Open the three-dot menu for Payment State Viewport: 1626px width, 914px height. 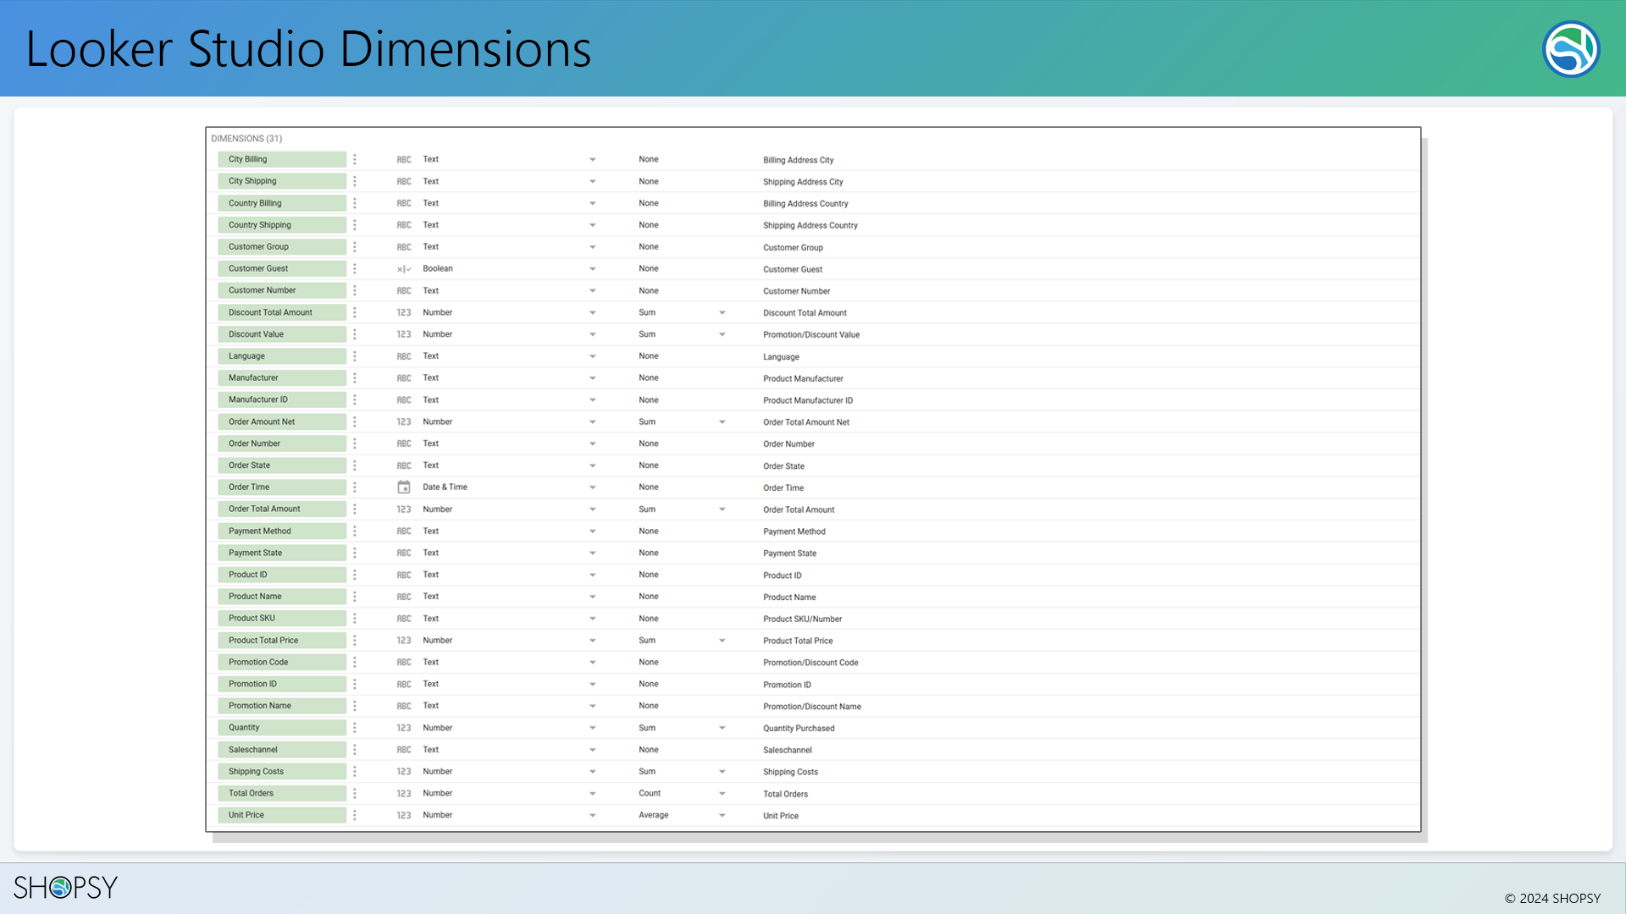tap(355, 553)
